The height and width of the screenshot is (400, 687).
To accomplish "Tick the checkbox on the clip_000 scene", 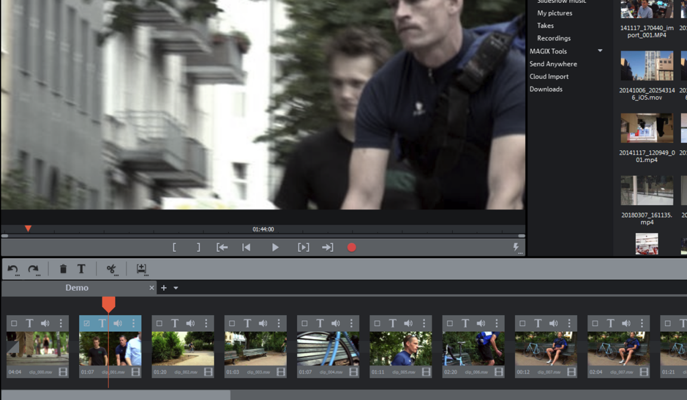I will (x=14, y=324).
